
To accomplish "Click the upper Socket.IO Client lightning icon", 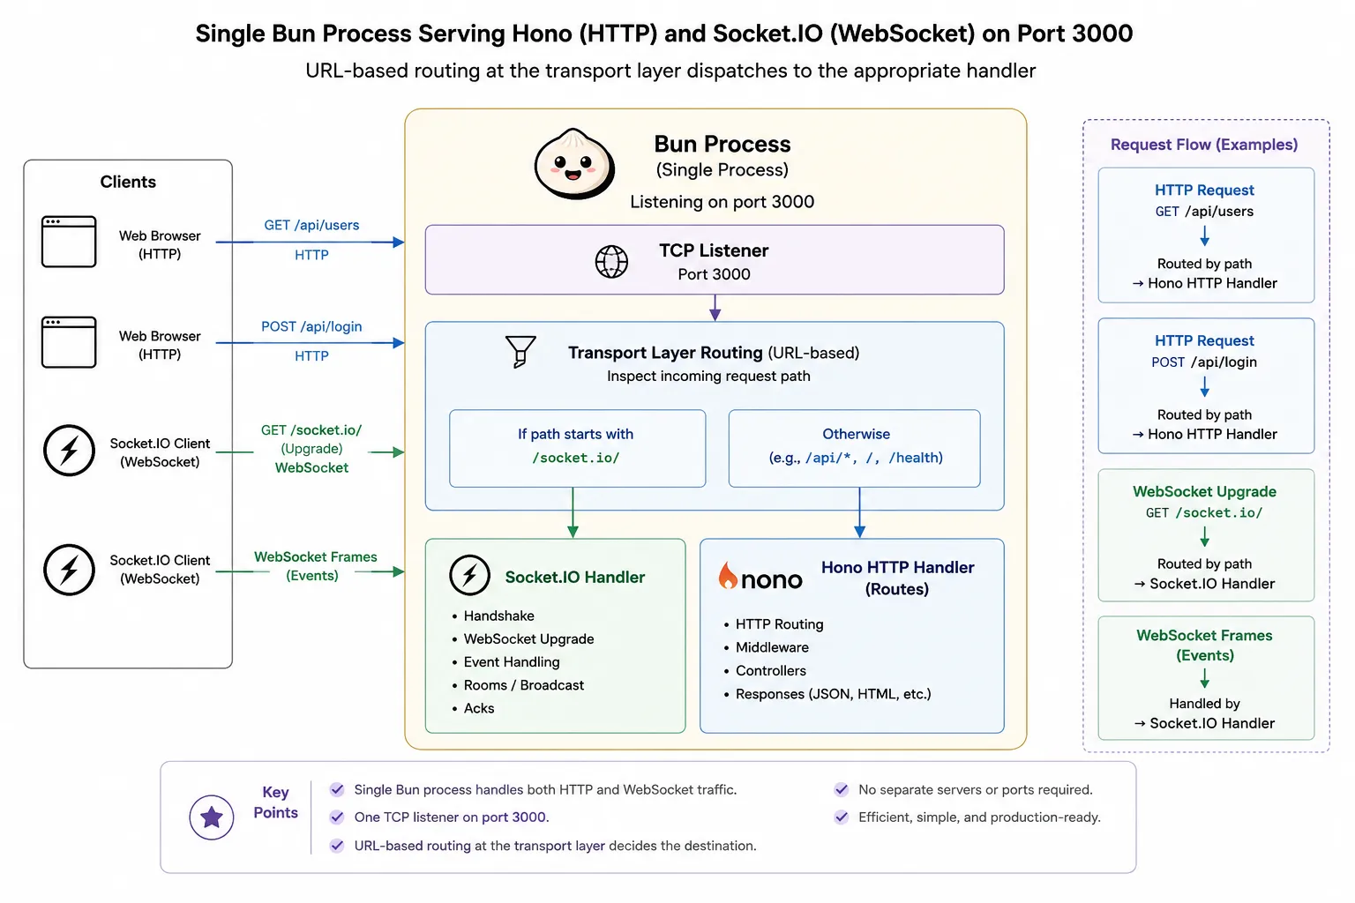I will tap(69, 451).
